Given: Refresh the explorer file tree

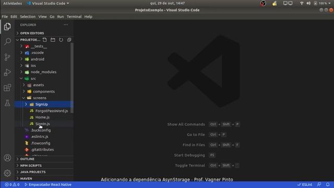Looking at the screenshot, I should tap(61, 40).
